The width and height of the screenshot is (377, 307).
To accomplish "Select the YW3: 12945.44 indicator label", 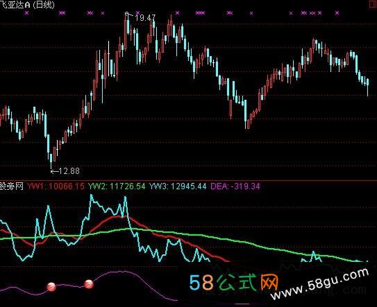I will click(x=178, y=186).
